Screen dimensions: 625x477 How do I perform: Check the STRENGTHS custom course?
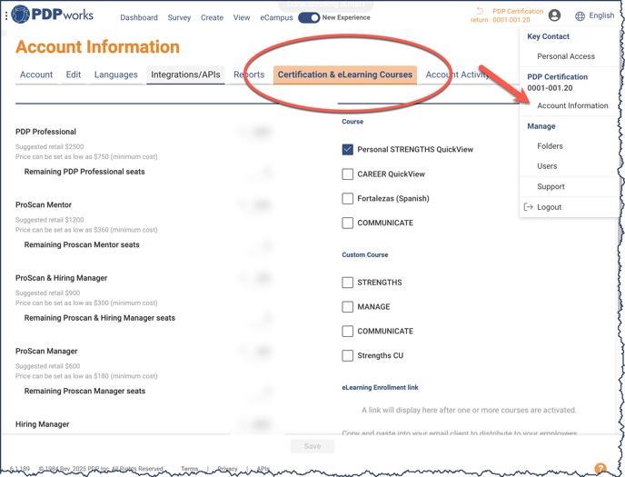click(348, 283)
